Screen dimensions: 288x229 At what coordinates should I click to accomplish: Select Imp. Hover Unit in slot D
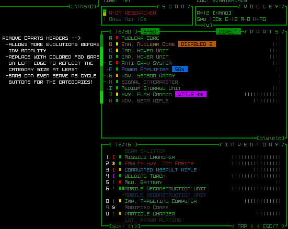(145, 57)
